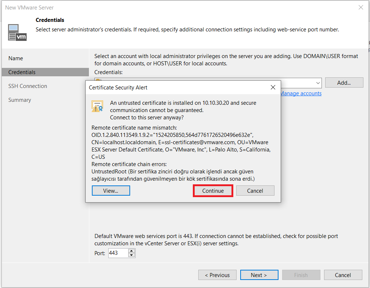Expand the Credentials dropdown arrow
Screen dimensions: 370x288
coord(318,83)
